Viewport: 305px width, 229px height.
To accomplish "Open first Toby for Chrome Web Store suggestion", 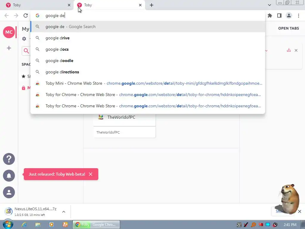I will [148, 95].
